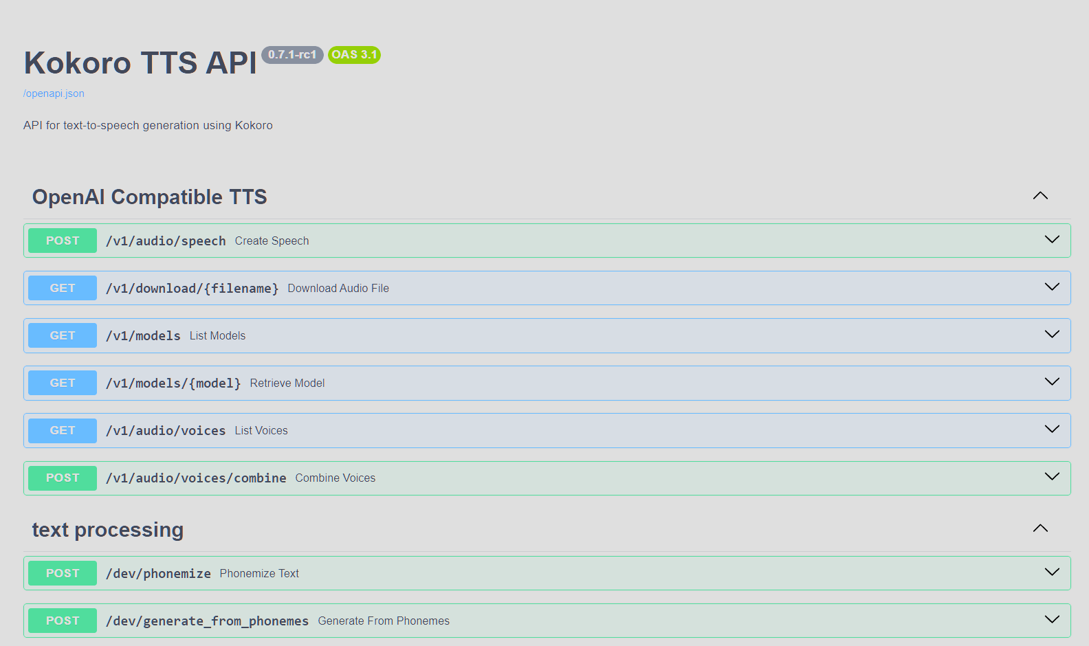The height and width of the screenshot is (646, 1089).
Task: Expand the Download Audio File endpoint chevron
Action: tap(1052, 287)
